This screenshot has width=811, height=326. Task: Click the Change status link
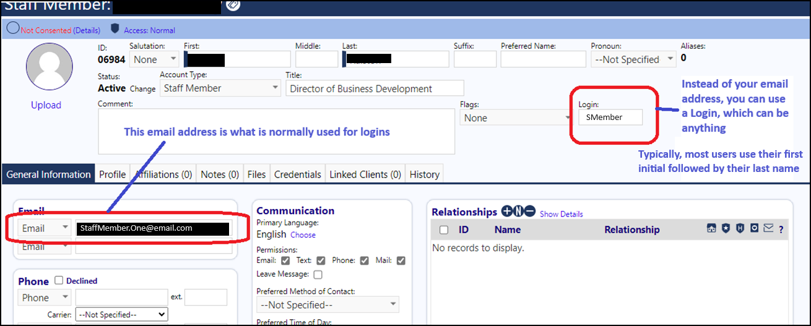pos(143,89)
